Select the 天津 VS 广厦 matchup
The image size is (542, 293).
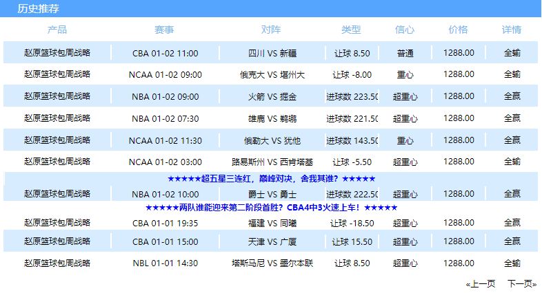click(272, 242)
